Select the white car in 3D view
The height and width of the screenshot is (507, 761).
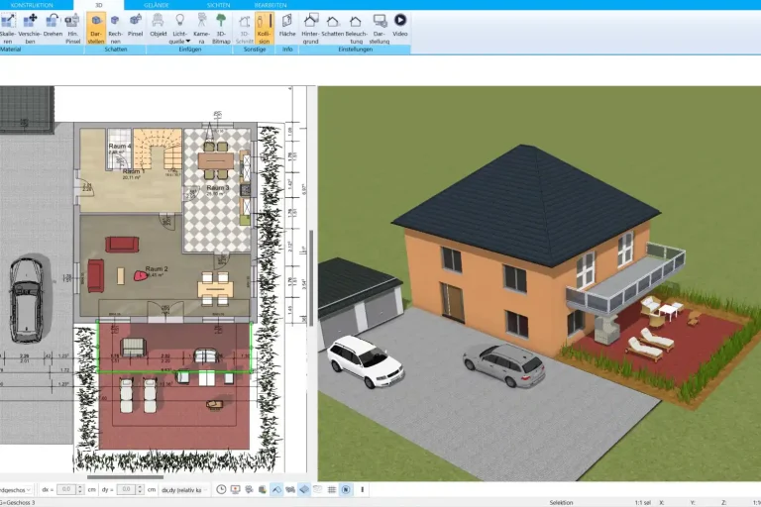point(365,360)
